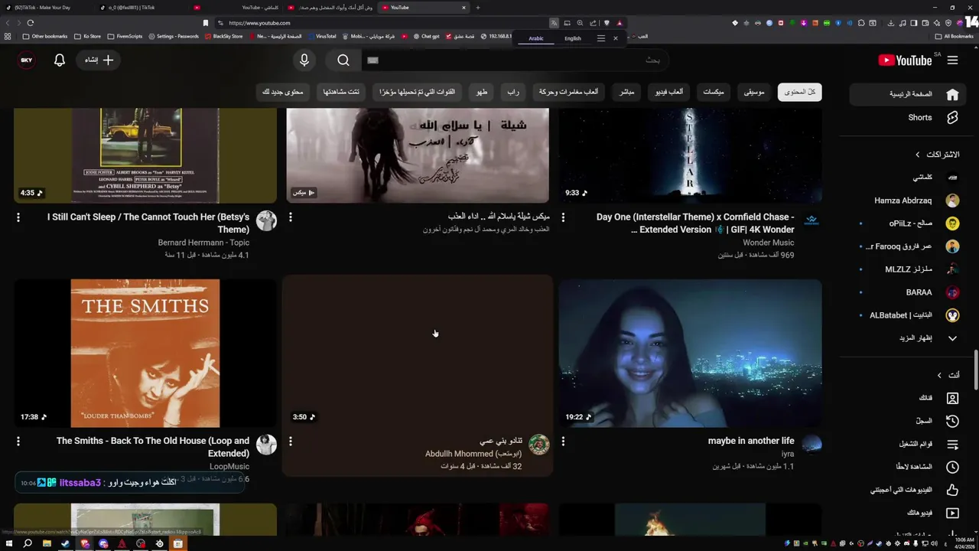Open options for تنادو بني عمي video
This screenshot has width=979, height=551.
tap(291, 442)
